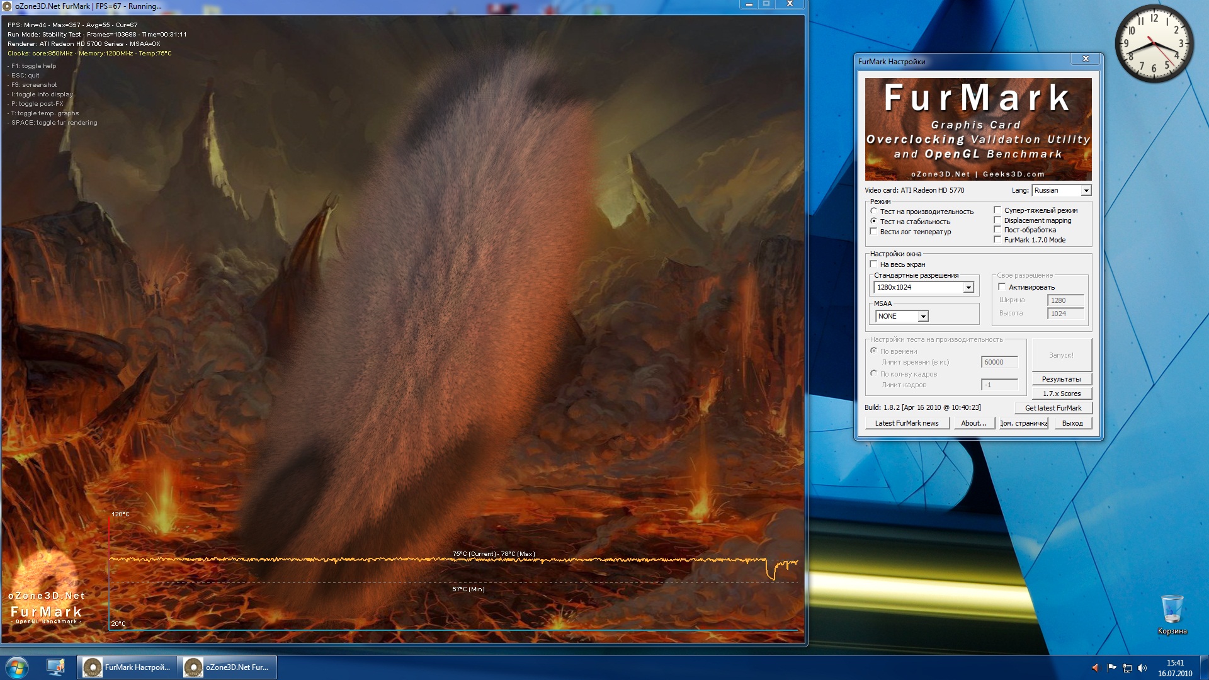Click the FurMark render window title icon
Screen dimensions: 1209x680
[x=8, y=6]
